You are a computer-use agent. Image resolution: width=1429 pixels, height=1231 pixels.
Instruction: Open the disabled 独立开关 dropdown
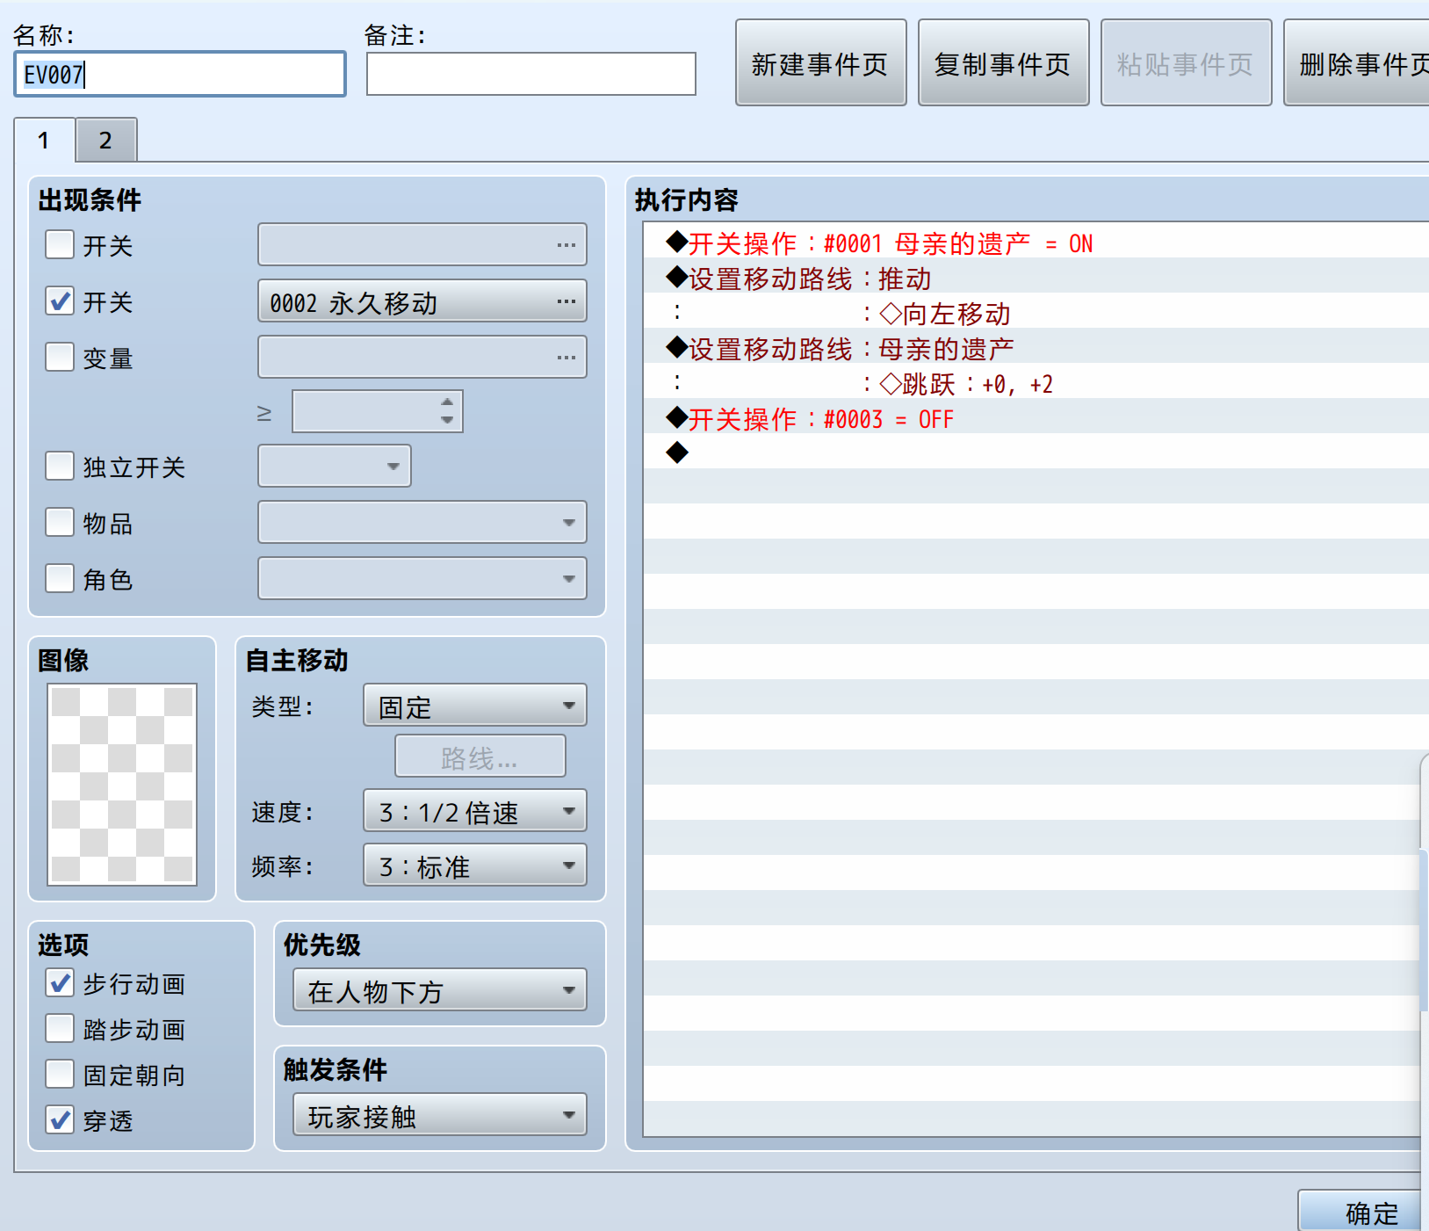(335, 467)
